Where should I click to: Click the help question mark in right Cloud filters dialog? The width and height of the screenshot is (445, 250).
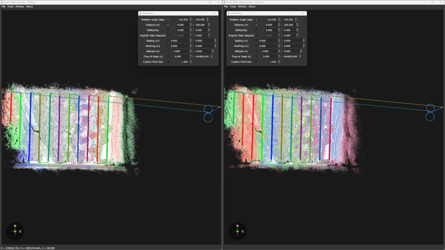[295, 13]
